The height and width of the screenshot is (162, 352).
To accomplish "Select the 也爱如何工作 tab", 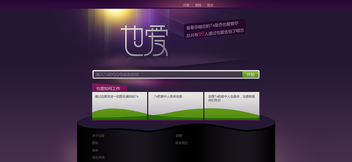I will click(x=110, y=88).
